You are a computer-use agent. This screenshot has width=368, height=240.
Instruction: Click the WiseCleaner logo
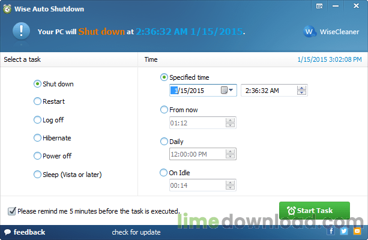point(309,31)
